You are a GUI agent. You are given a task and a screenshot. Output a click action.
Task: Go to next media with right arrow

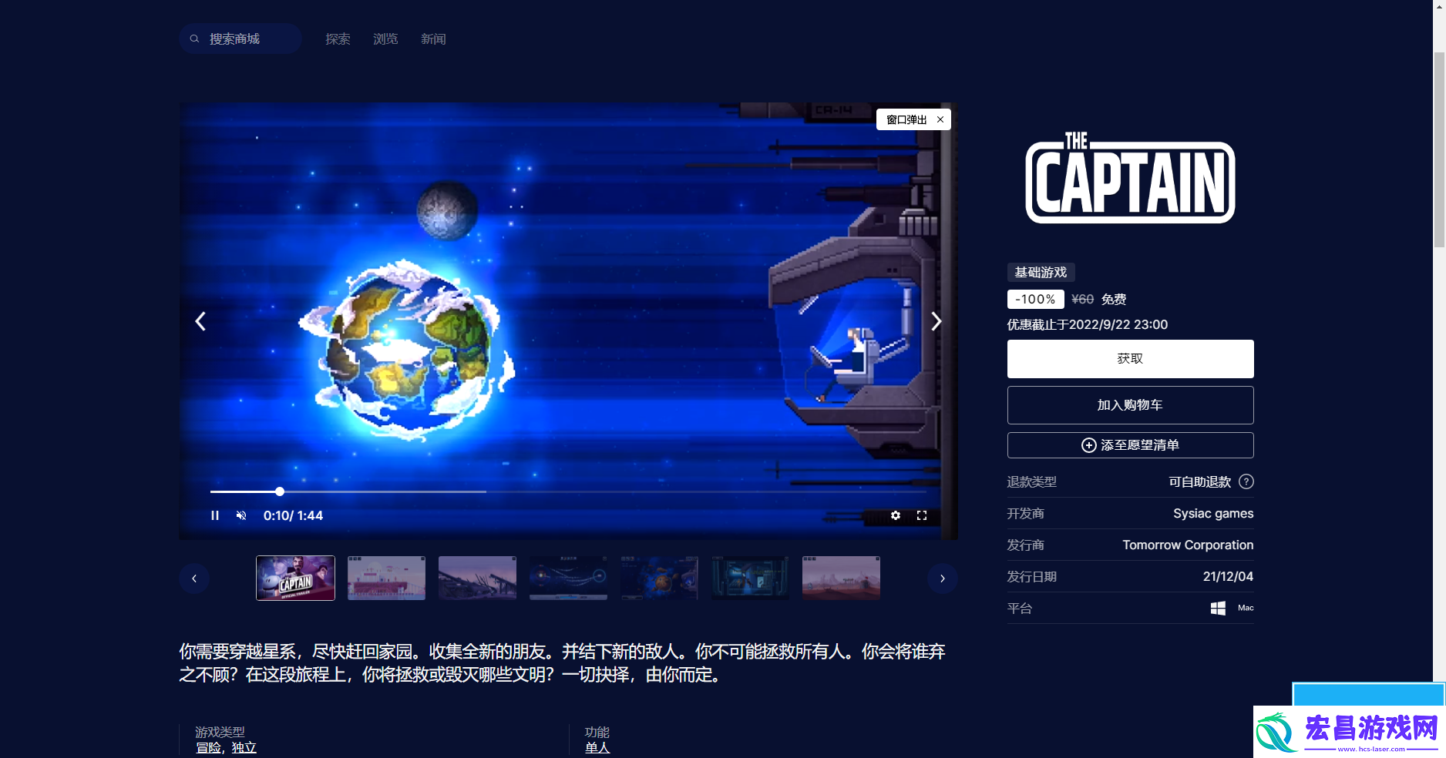[x=937, y=321]
